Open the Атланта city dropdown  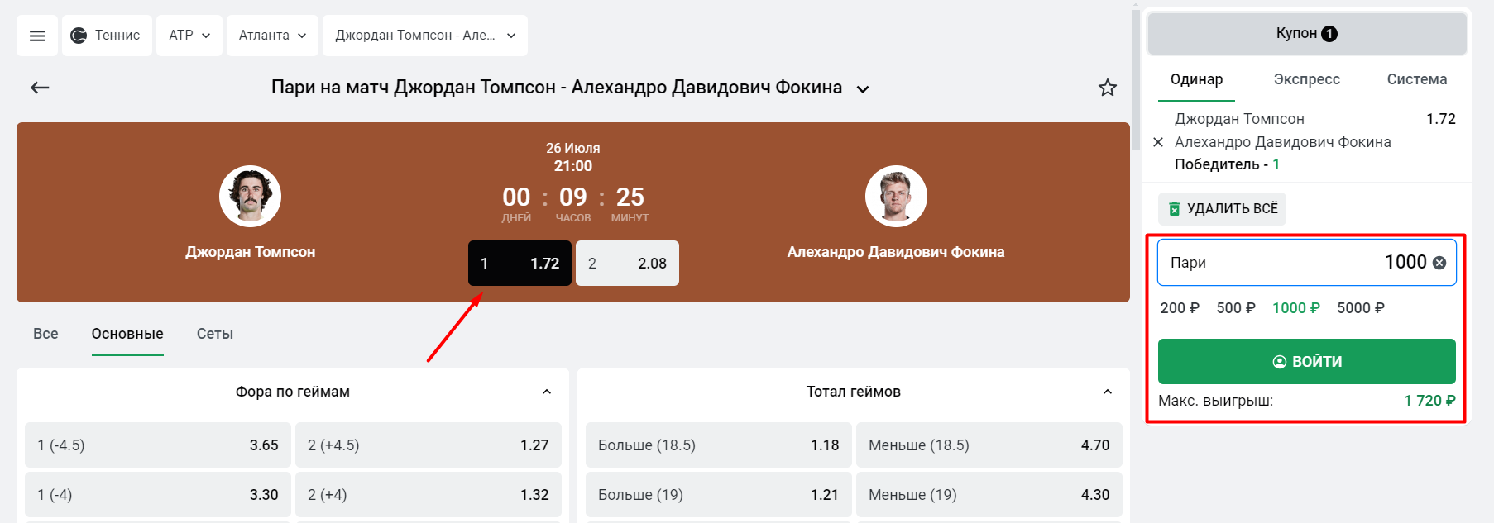point(272,35)
